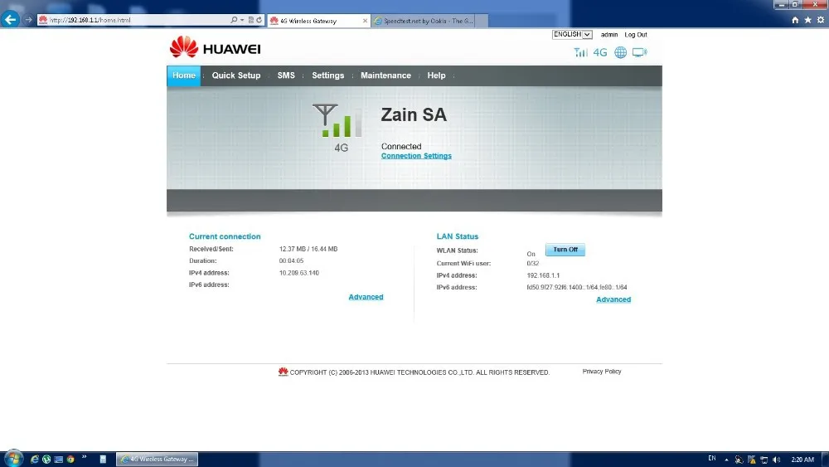The image size is (829, 467).
Task: Open the Maintenance menu
Action: 385,75
